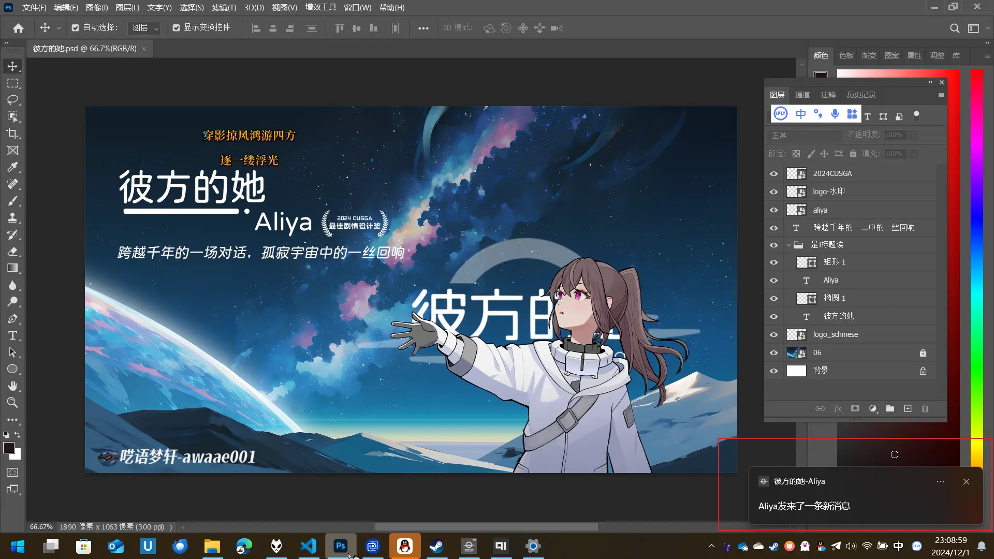This screenshot has width=994, height=559.
Task: Select the Pen tool
Action: [x=12, y=319]
